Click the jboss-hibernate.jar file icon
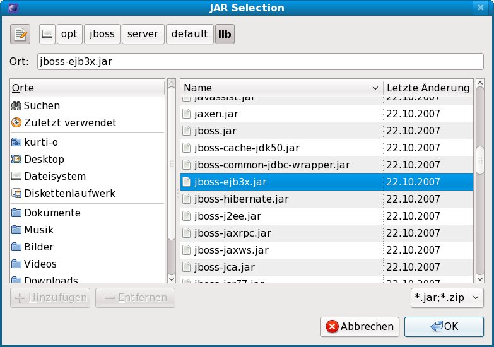494x347 pixels. [x=187, y=199]
